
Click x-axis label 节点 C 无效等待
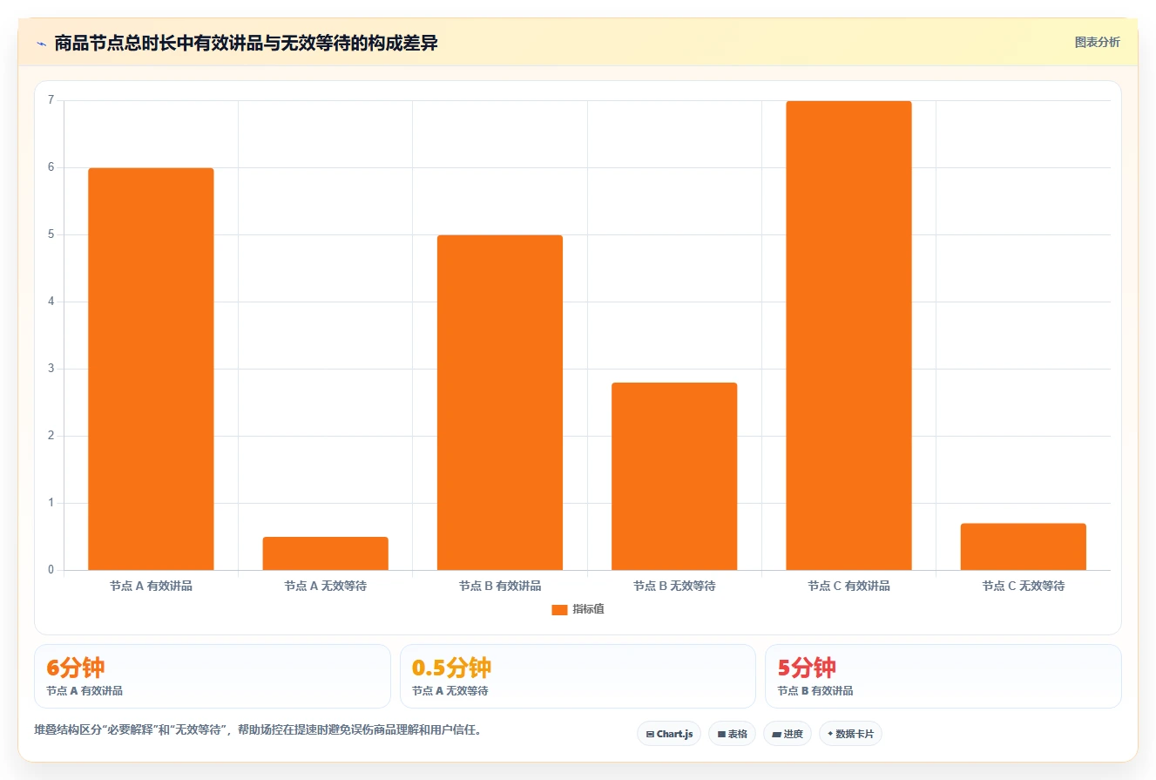coord(1023,587)
